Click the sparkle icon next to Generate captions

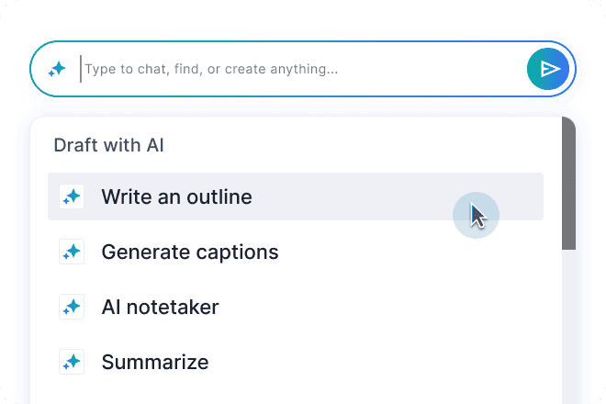click(x=72, y=252)
